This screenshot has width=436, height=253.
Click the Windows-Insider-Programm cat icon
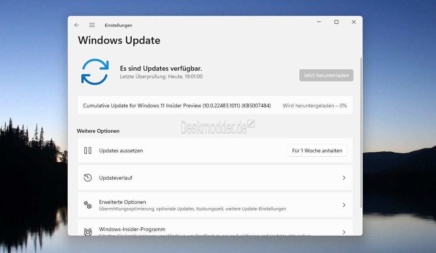[x=88, y=232]
